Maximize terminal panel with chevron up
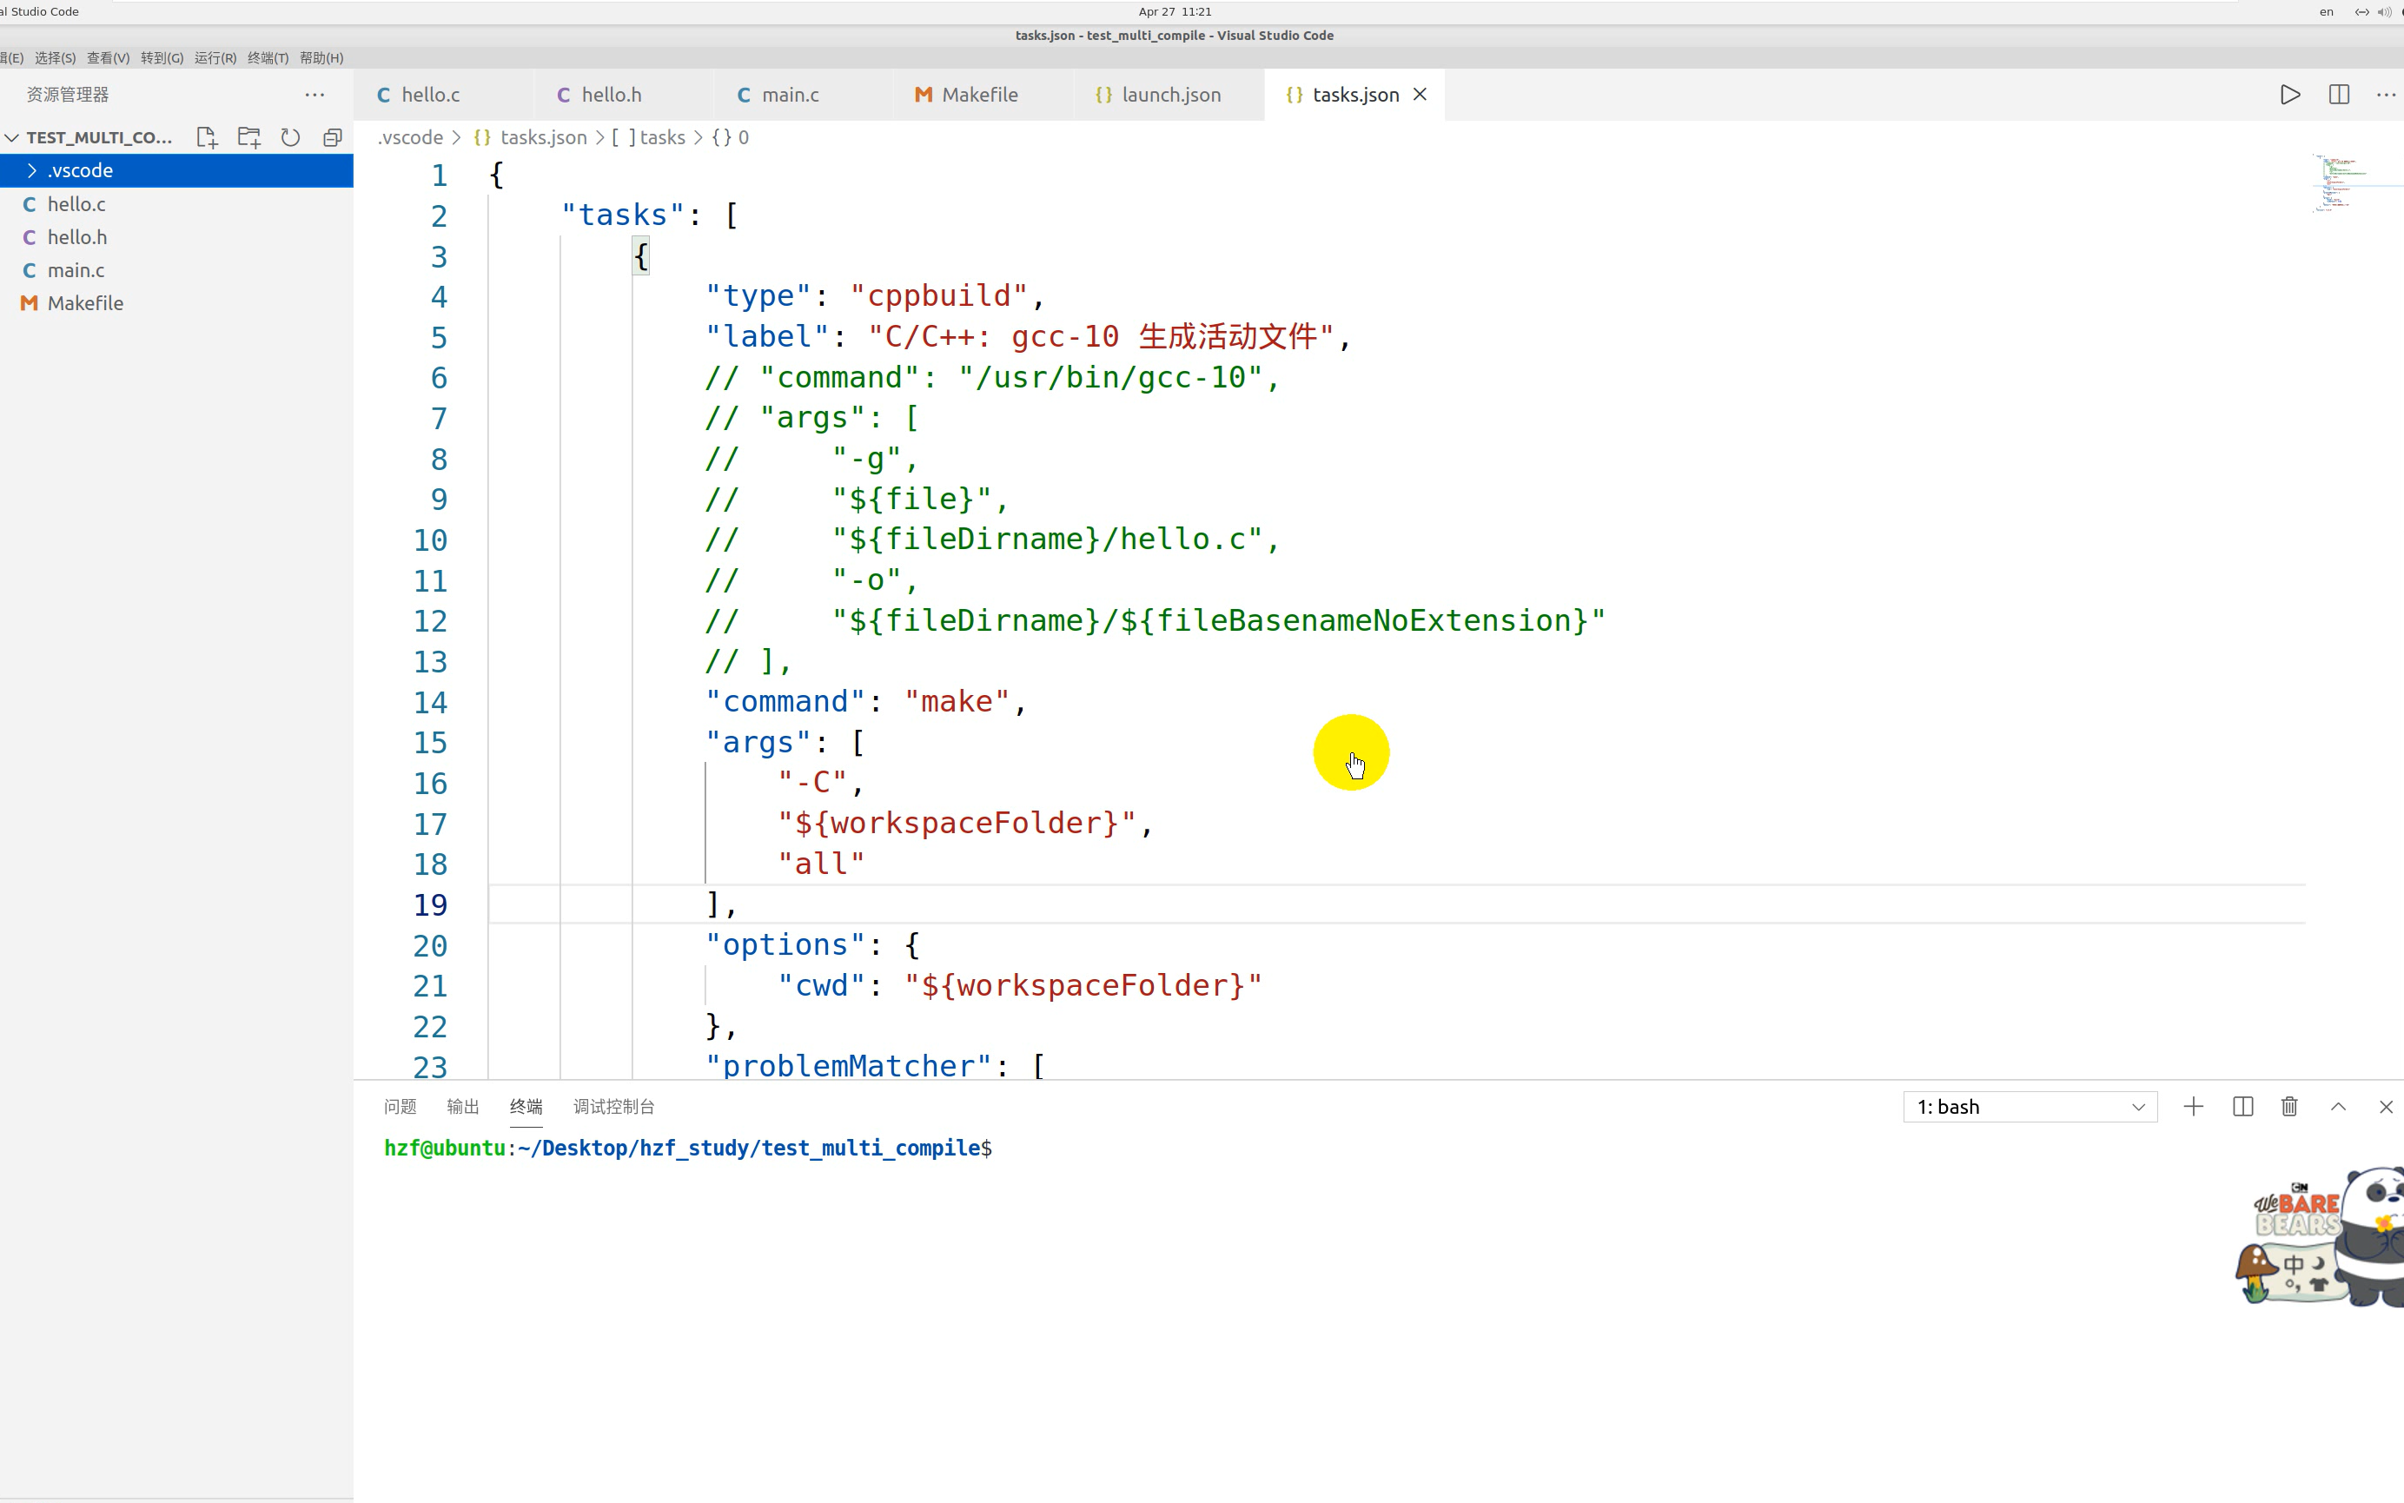2404x1503 pixels. tap(2339, 1106)
